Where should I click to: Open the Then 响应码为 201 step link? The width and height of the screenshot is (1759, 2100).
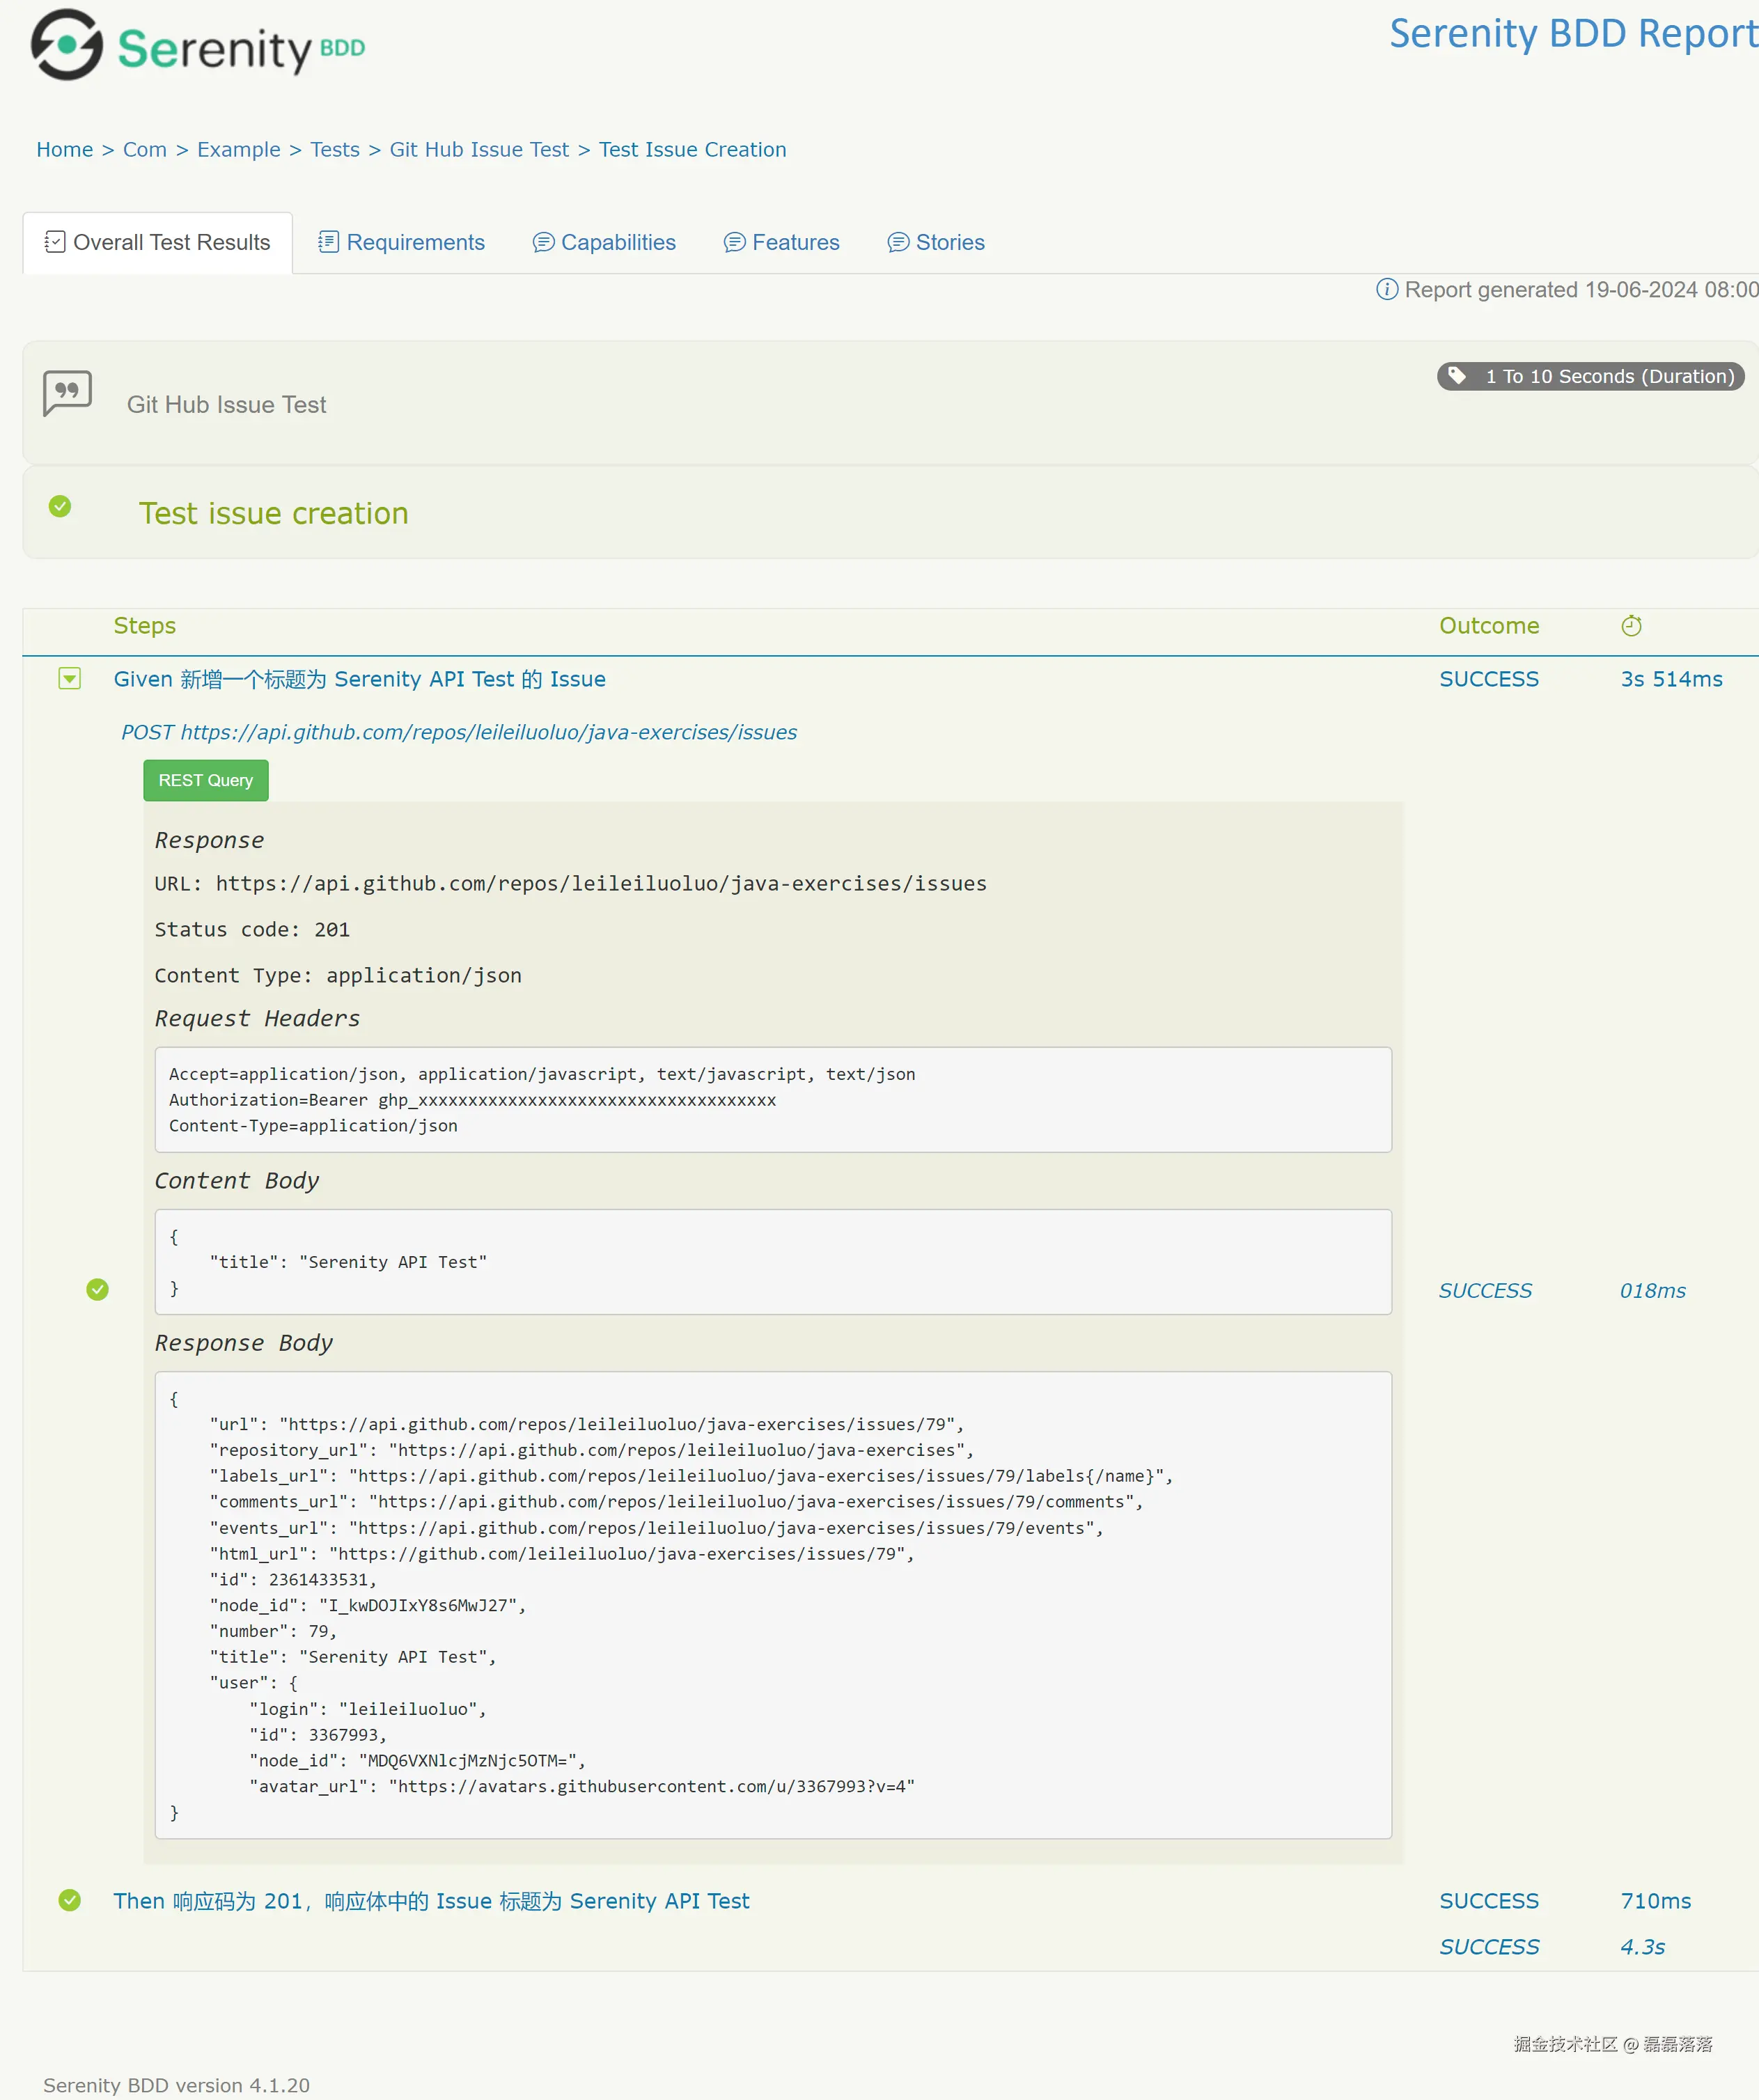[431, 1900]
